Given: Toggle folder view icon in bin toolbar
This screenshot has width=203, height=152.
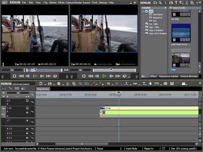Looking at the screenshot, I should click(x=155, y=3).
